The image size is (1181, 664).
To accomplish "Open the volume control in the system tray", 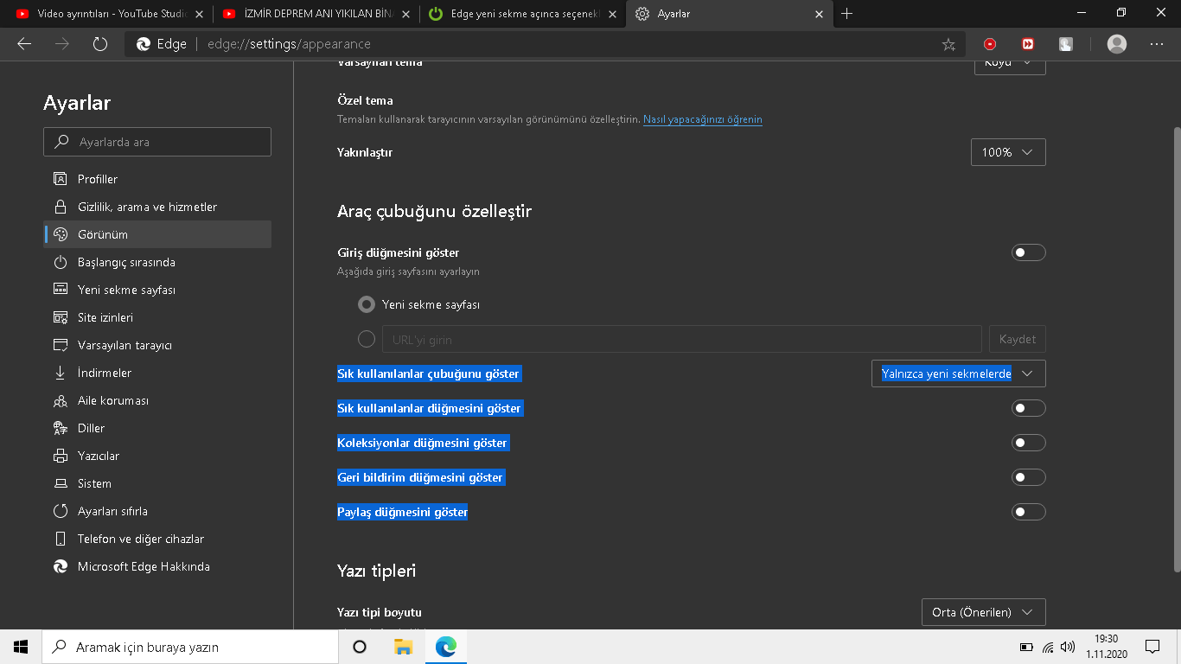I will coord(1068,647).
